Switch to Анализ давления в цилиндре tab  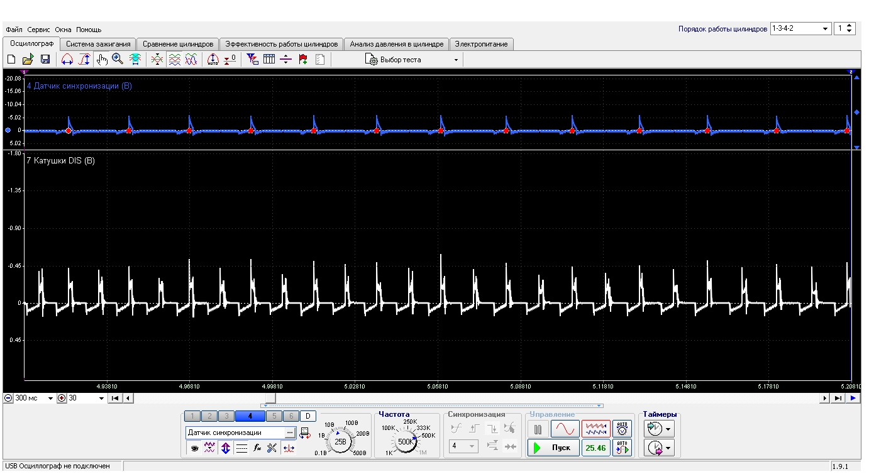[397, 44]
